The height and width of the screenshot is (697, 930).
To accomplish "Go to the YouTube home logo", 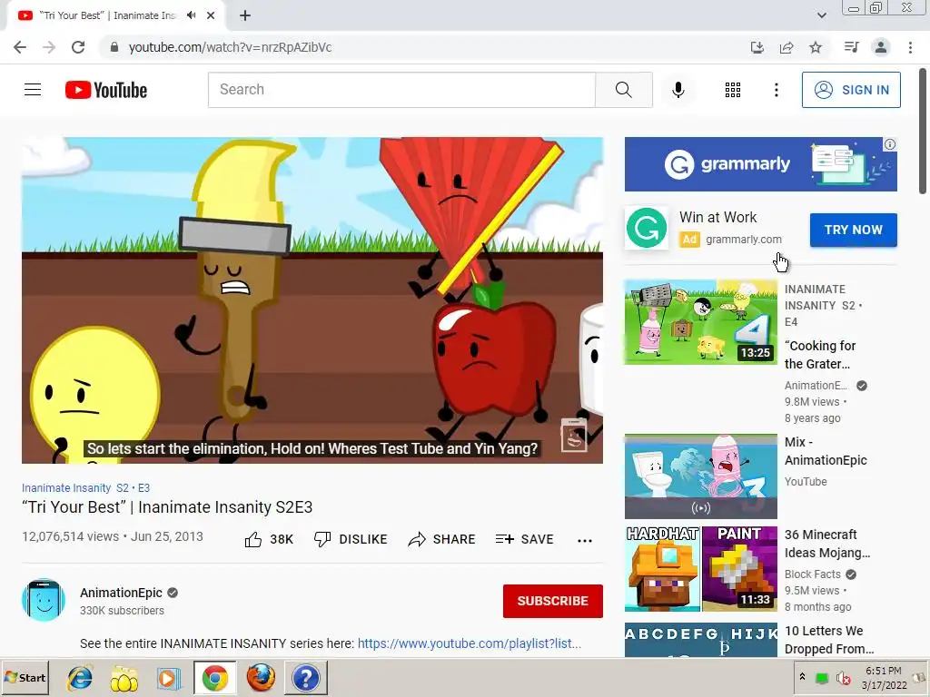I will click(x=106, y=90).
